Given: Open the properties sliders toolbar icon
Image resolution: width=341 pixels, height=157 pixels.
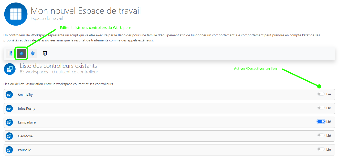Looking at the screenshot, I should [10, 53].
